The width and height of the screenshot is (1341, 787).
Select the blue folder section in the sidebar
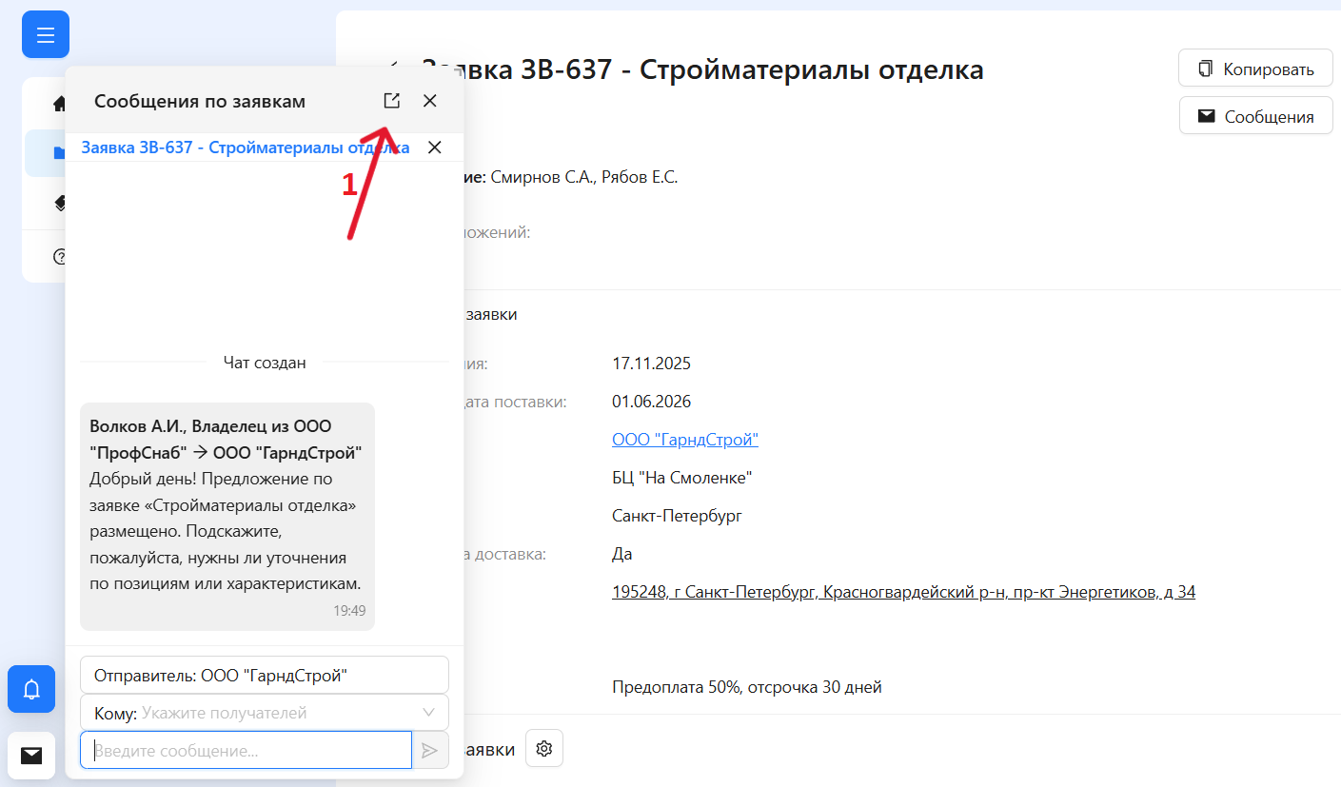[x=57, y=153]
